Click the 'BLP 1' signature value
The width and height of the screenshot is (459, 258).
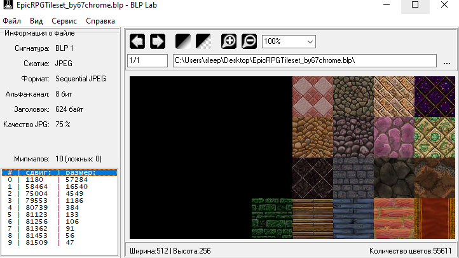pyautogui.click(x=64, y=48)
